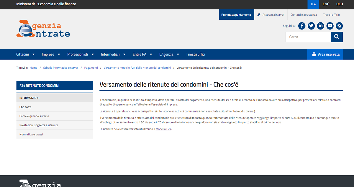Open Schede informative e servizi breadcrumb

pos(61,68)
